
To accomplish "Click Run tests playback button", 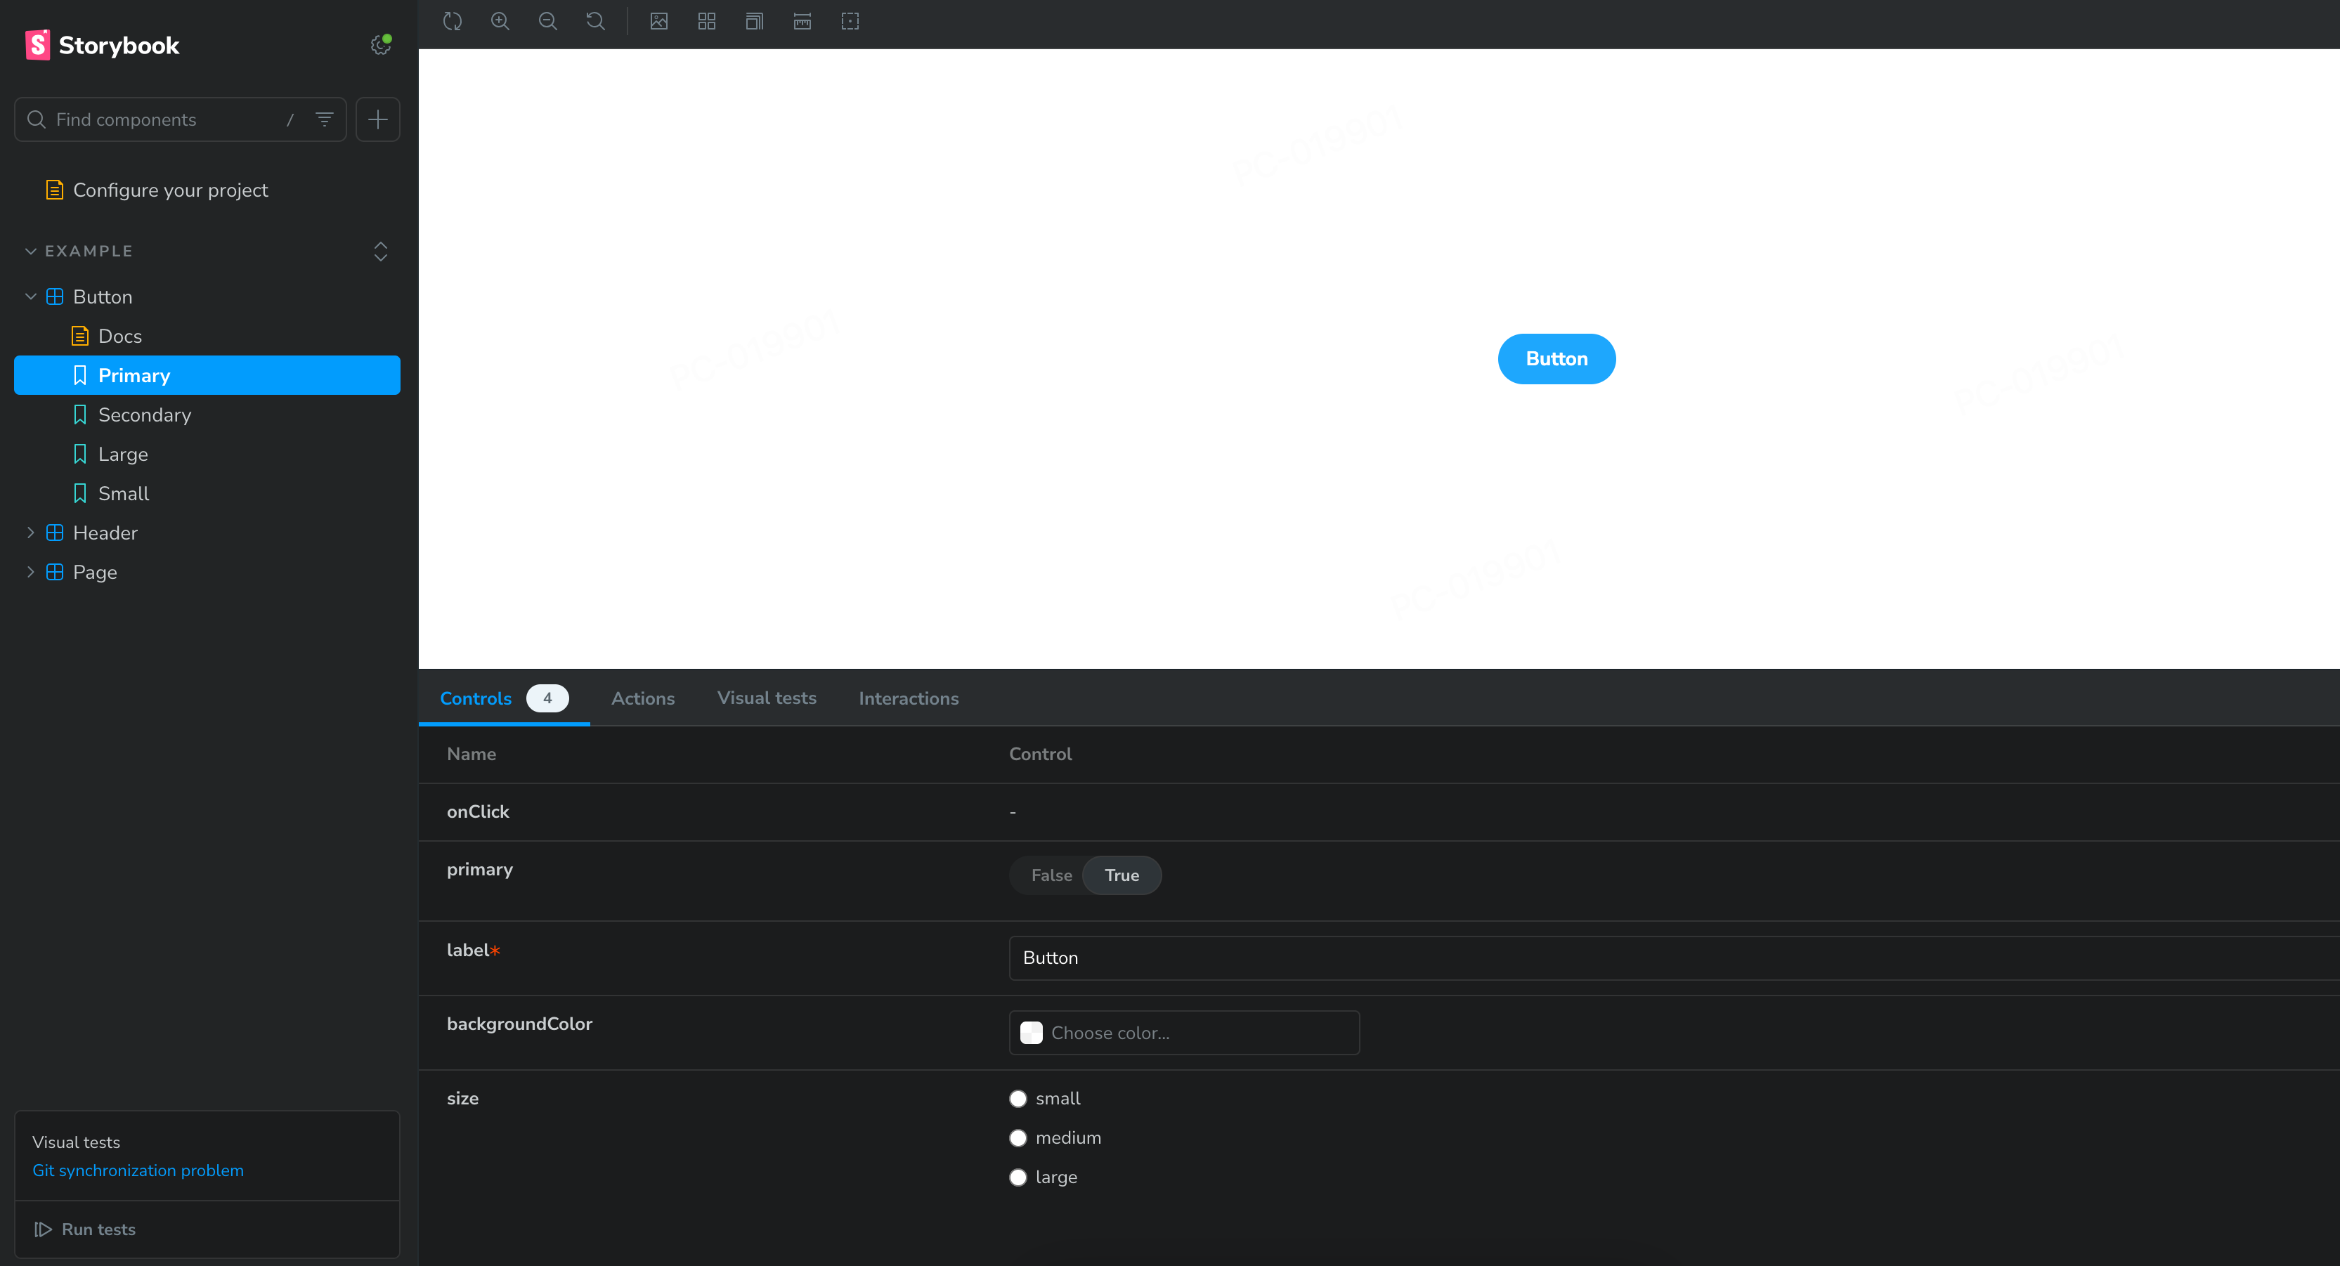I will click(x=42, y=1230).
